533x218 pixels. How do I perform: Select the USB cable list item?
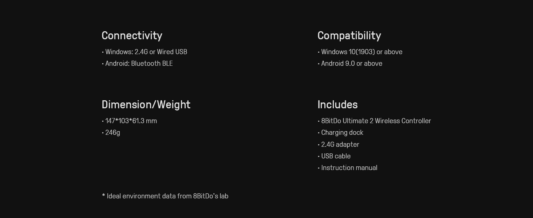[x=336, y=156]
